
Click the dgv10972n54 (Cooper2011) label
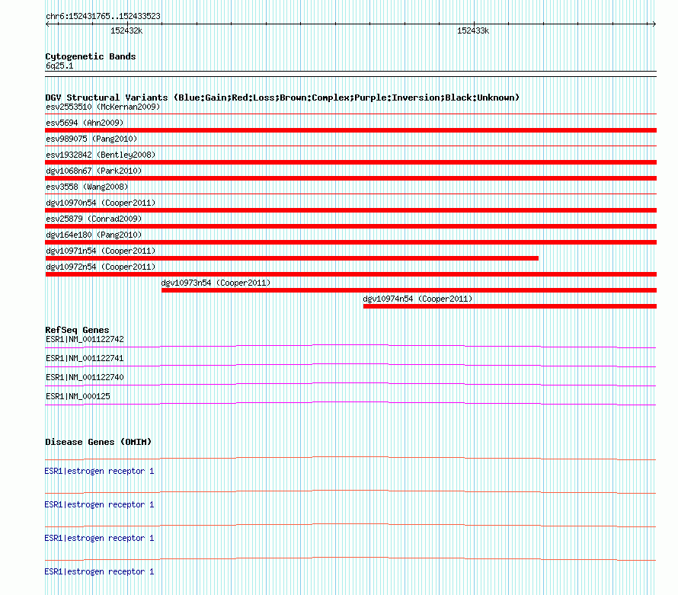coord(101,267)
